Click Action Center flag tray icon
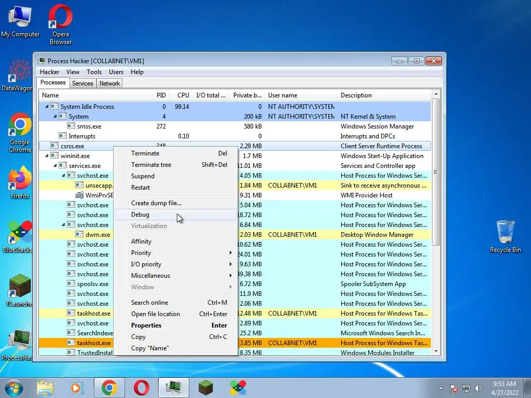 click(x=454, y=388)
